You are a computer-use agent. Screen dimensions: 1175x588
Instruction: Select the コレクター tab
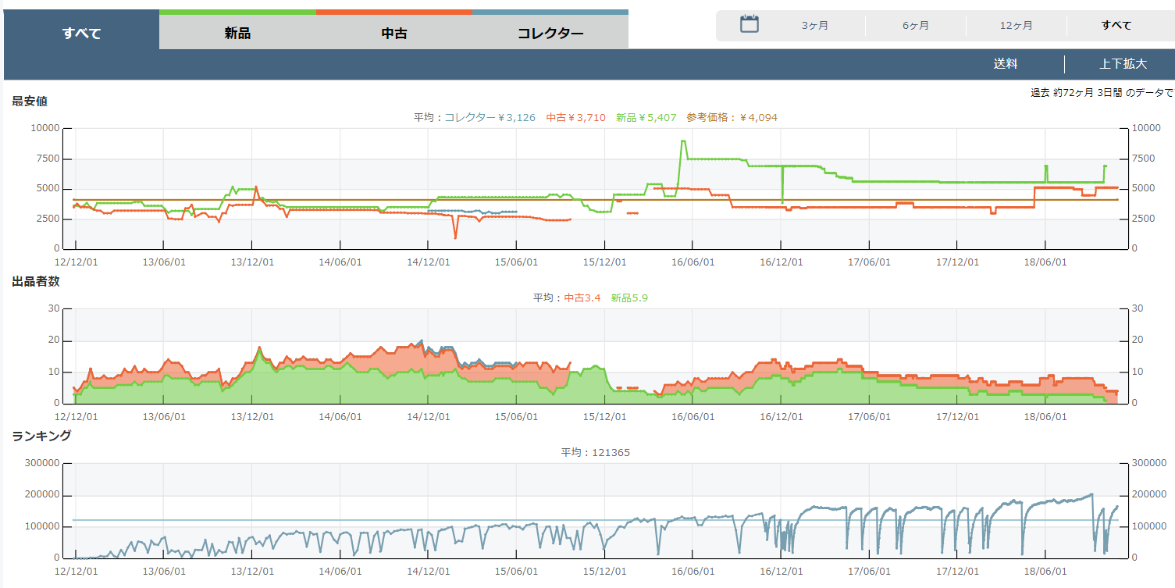(550, 33)
